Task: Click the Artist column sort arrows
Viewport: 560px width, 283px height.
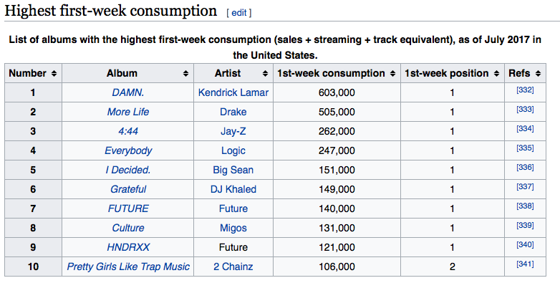Action: click(x=265, y=74)
